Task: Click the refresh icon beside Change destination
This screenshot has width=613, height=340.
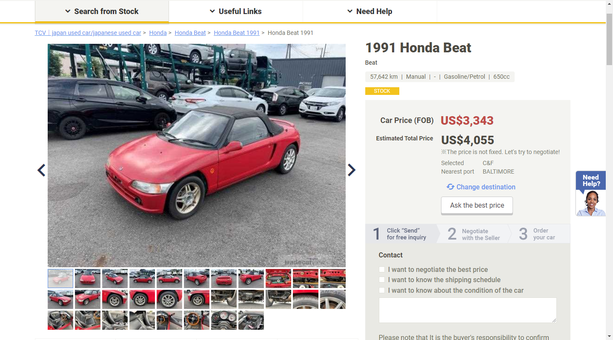Action: point(450,187)
